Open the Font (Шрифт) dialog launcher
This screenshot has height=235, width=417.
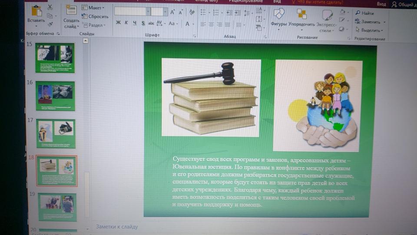[x=195, y=36]
